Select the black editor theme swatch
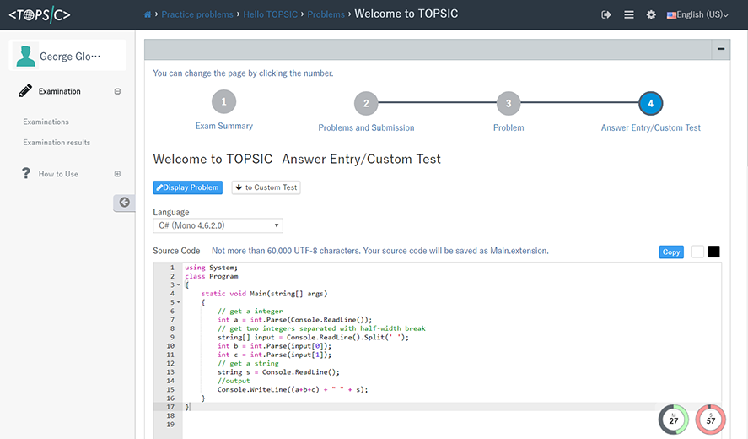The width and height of the screenshot is (748, 439). [713, 252]
